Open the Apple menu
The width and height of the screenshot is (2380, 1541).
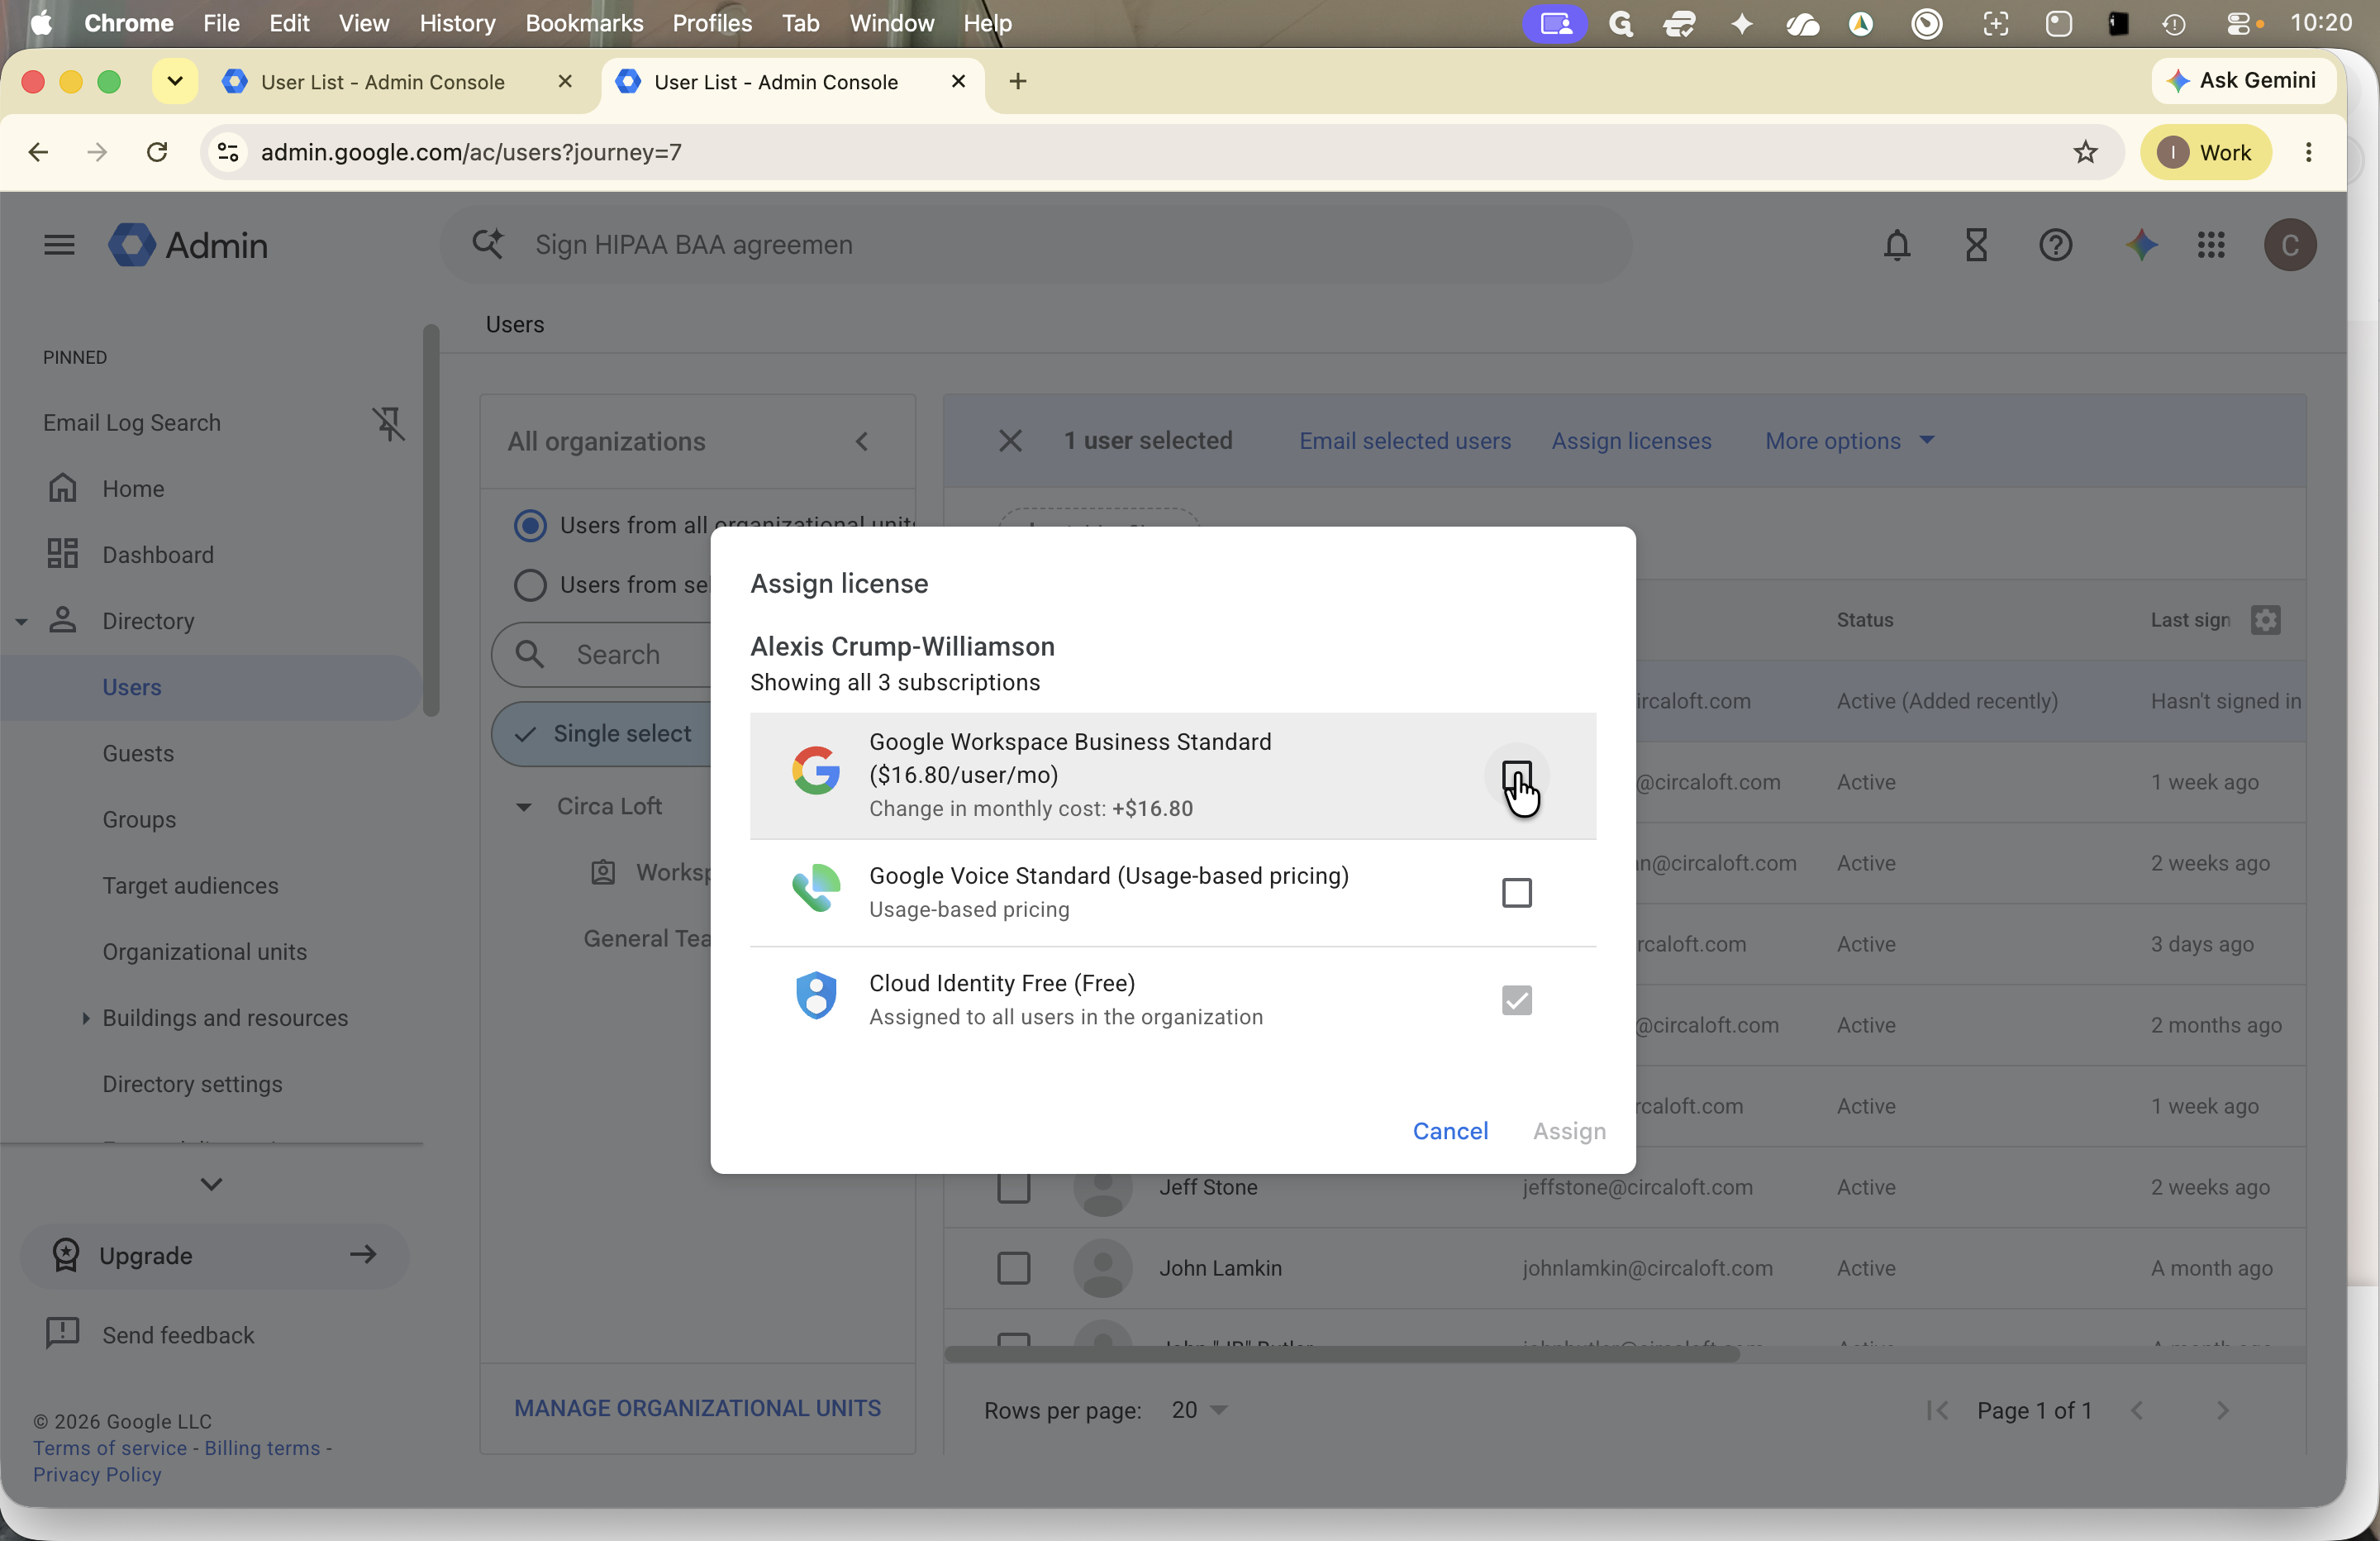[x=41, y=23]
